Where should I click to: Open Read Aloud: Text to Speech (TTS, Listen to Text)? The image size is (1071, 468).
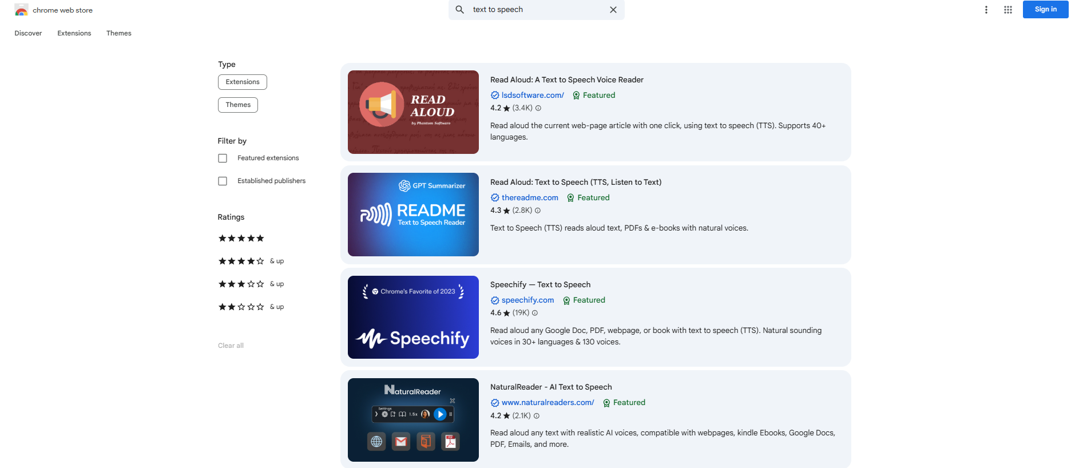576,182
